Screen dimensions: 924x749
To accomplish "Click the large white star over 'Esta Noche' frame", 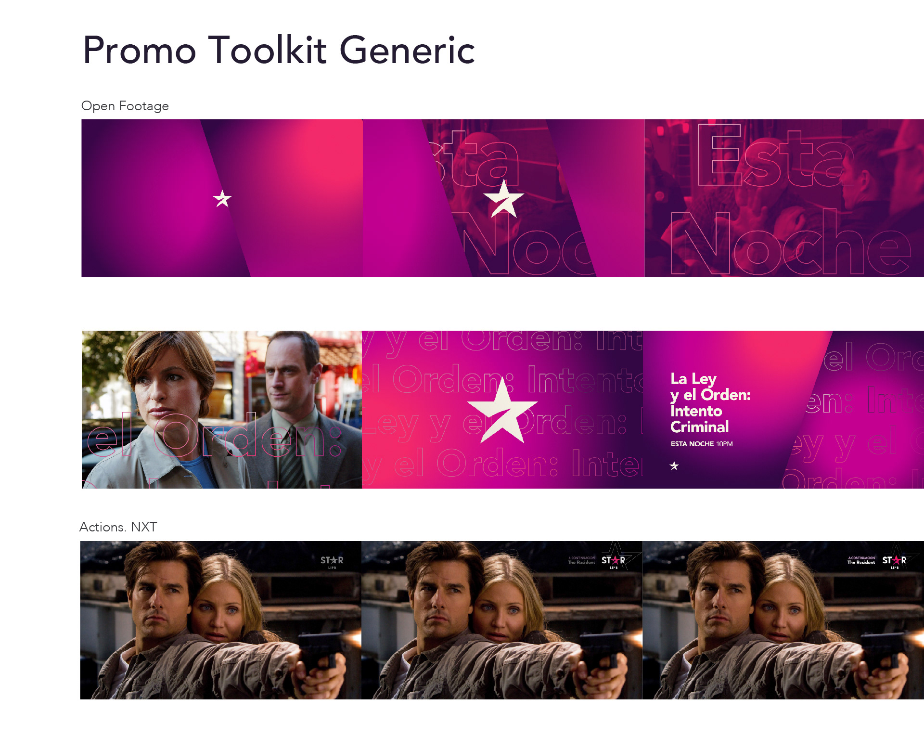I will click(x=503, y=199).
